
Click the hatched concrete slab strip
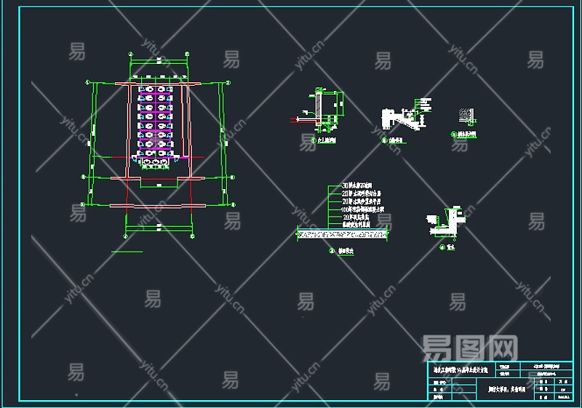(342, 234)
